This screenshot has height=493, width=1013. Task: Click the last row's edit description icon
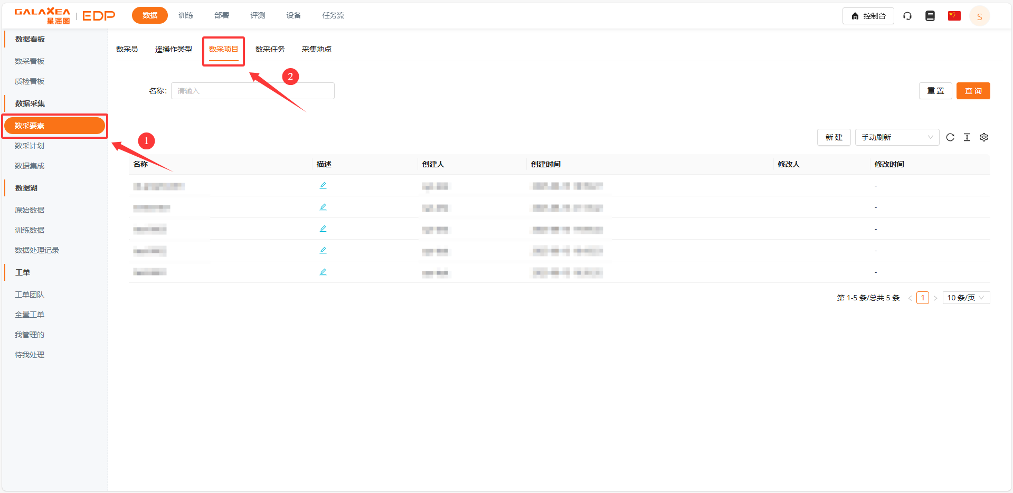point(323,272)
